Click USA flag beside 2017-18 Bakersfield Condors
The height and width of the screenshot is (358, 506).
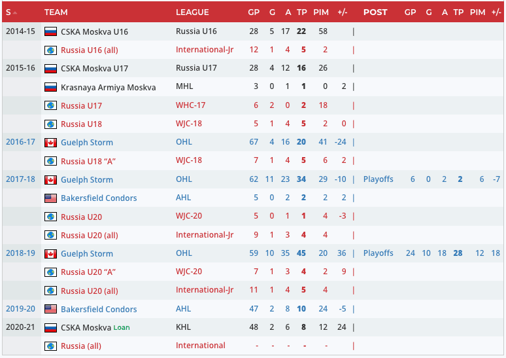[x=50, y=198]
